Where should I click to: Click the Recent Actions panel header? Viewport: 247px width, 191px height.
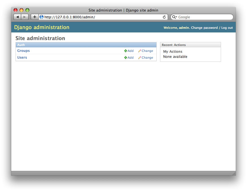(x=191, y=45)
